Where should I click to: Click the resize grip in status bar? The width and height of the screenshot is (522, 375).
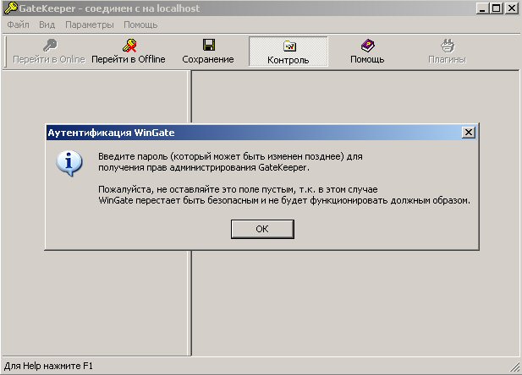[x=514, y=367]
